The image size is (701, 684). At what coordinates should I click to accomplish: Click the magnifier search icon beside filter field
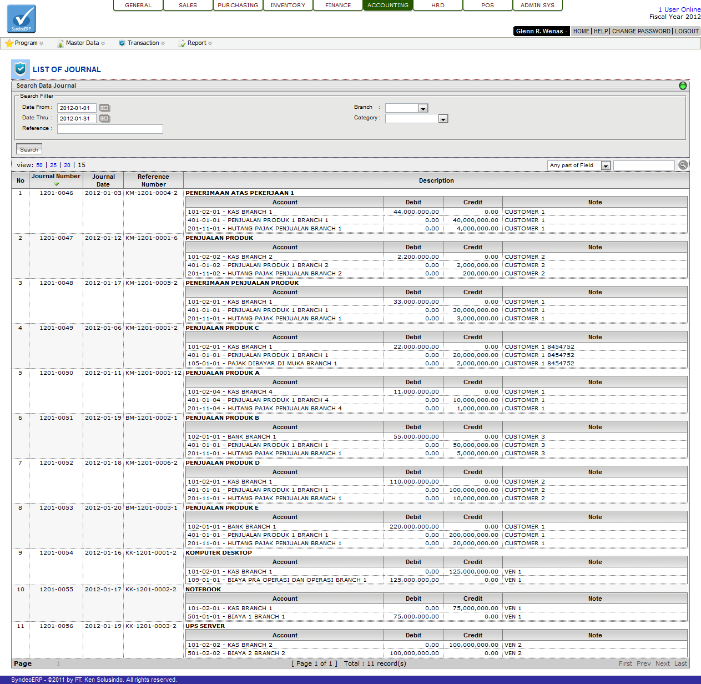tap(683, 165)
